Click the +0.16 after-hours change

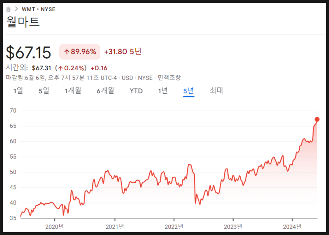[x=99, y=68]
